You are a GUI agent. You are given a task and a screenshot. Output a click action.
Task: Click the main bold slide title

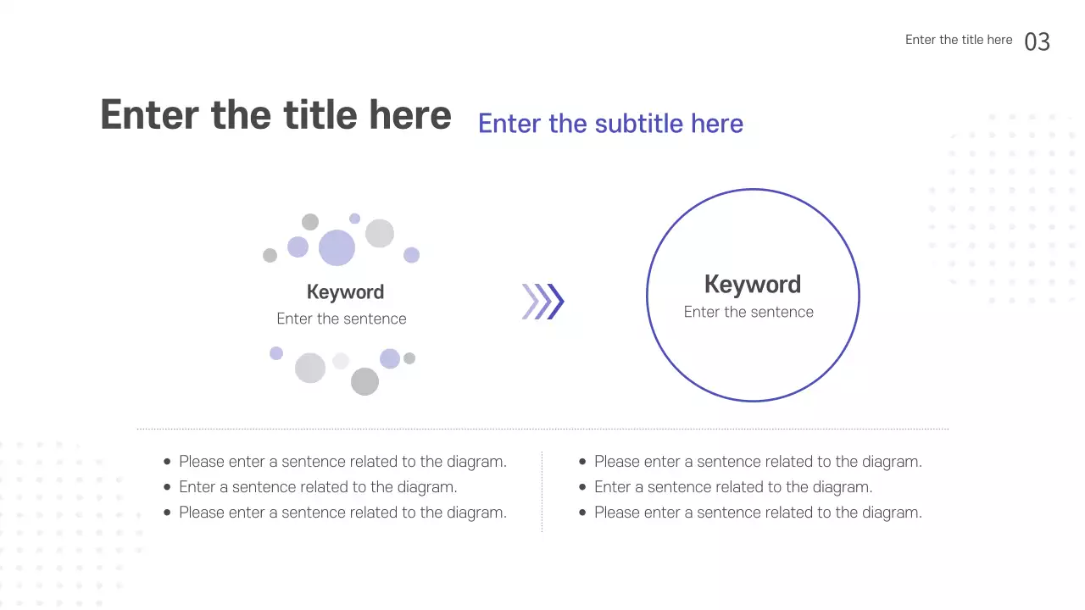point(275,114)
